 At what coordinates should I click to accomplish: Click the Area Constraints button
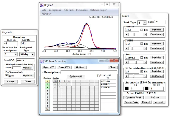[157, 62]
